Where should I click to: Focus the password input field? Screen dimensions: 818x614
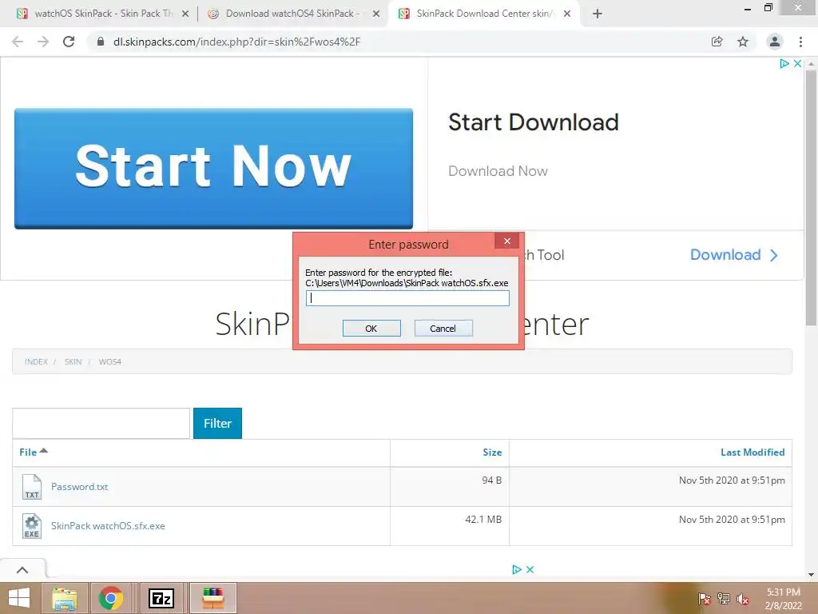coord(407,298)
